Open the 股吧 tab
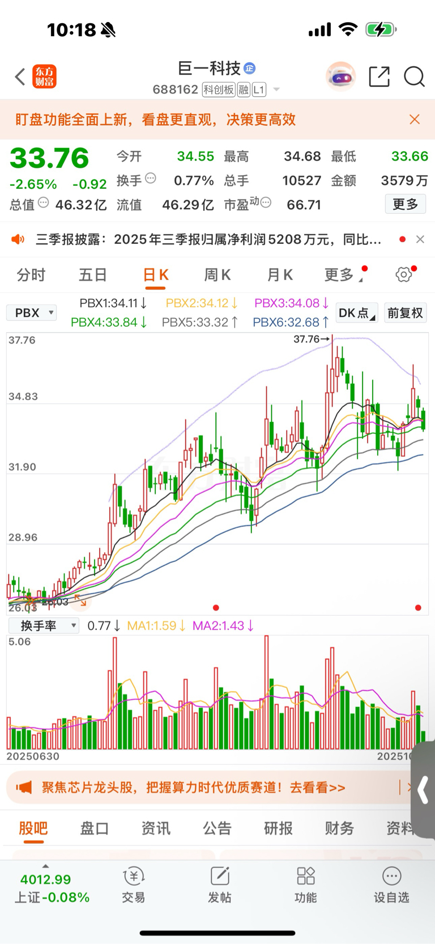435x944 pixels. tap(33, 828)
